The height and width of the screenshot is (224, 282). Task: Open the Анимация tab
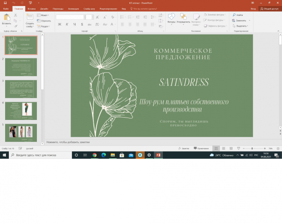click(x=73, y=8)
